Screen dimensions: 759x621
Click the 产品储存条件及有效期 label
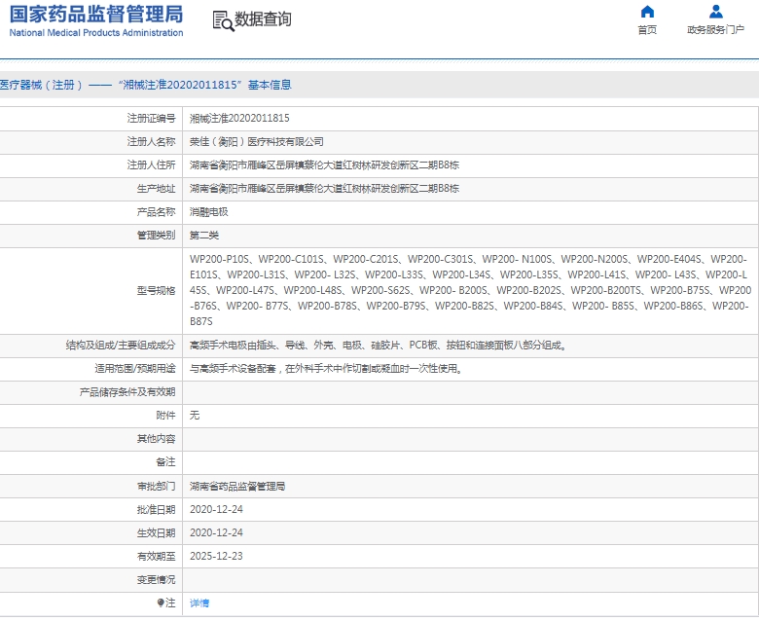coord(127,392)
